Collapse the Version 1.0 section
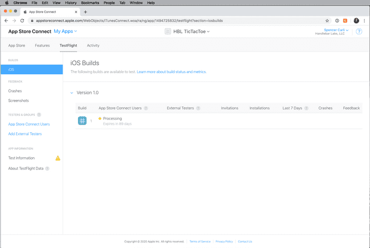This screenshot has height=248, width=370. (72, 93)
